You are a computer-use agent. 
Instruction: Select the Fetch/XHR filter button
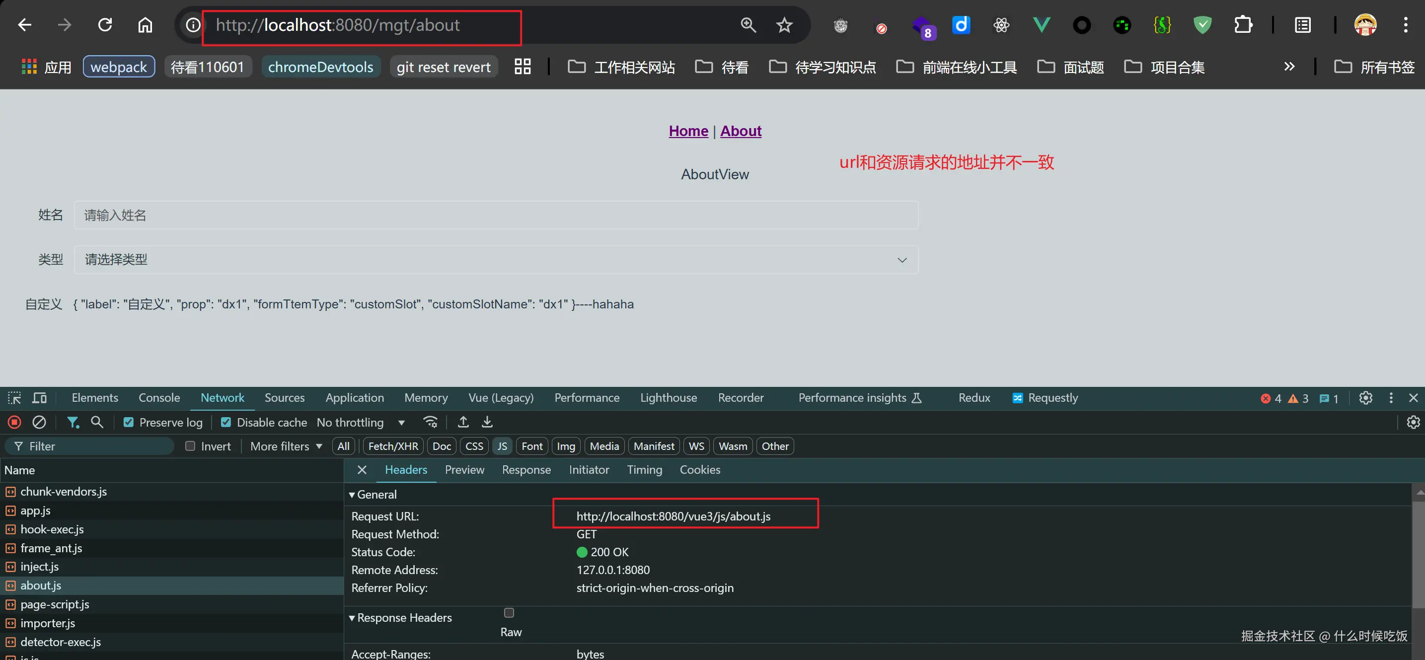point(393,446)
